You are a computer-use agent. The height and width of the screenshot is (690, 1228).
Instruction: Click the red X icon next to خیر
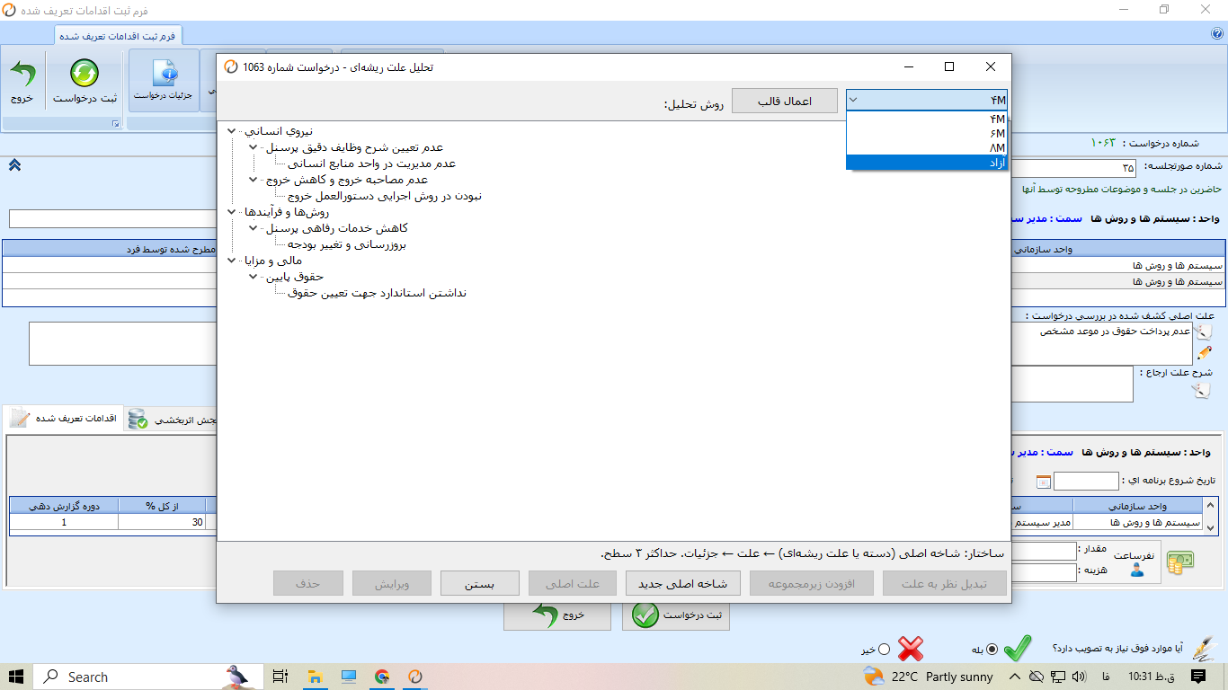coord(911,648)
